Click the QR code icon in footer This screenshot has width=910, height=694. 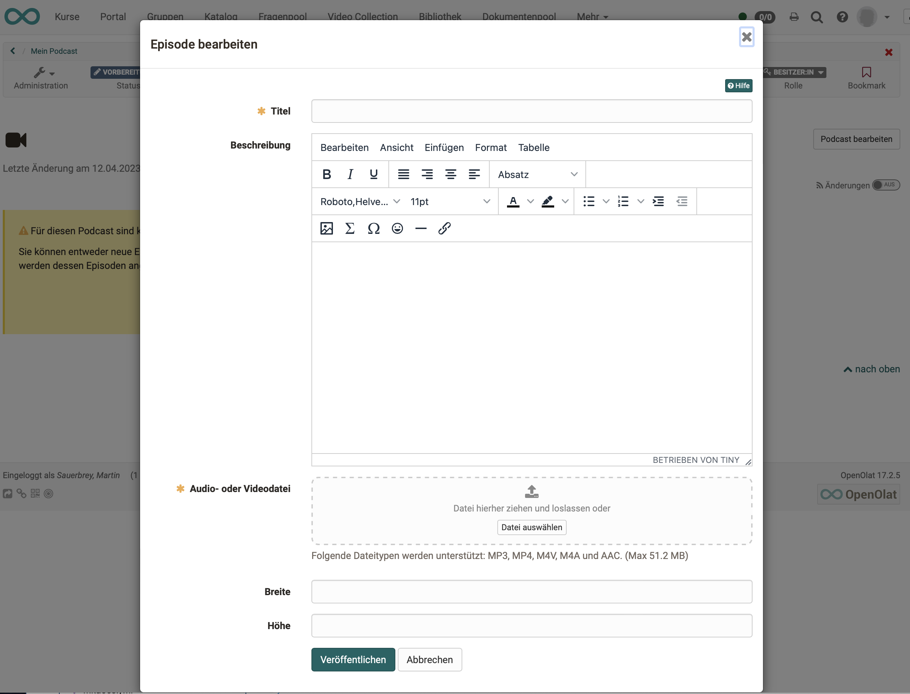tap(35, 494)
